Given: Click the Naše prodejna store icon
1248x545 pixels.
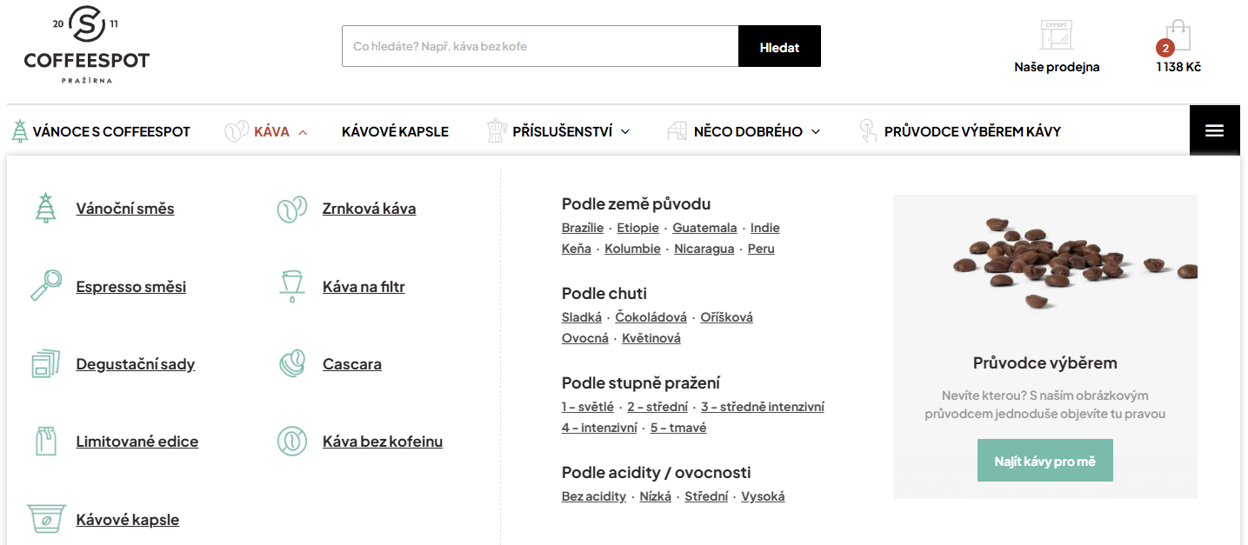Looking at the screenshot, I should (x=1057, y=36).
